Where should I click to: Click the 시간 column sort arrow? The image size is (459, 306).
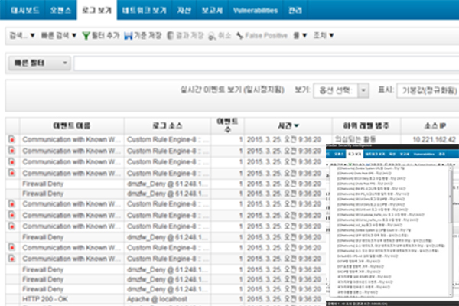[x=296, y=125]
